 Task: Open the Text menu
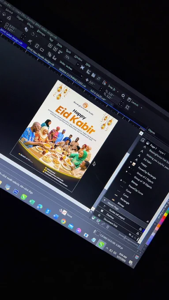(x=51, y=39)
